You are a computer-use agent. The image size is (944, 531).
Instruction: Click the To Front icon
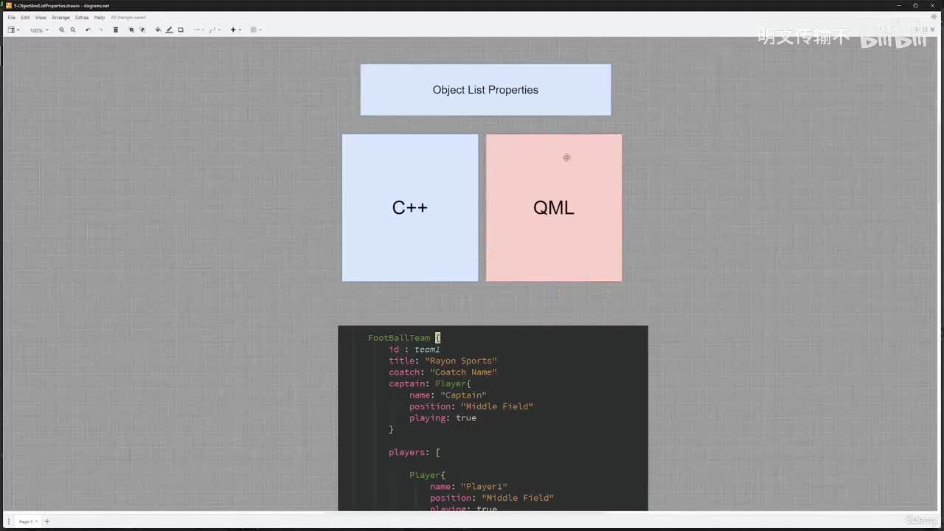tap(131, 30)
